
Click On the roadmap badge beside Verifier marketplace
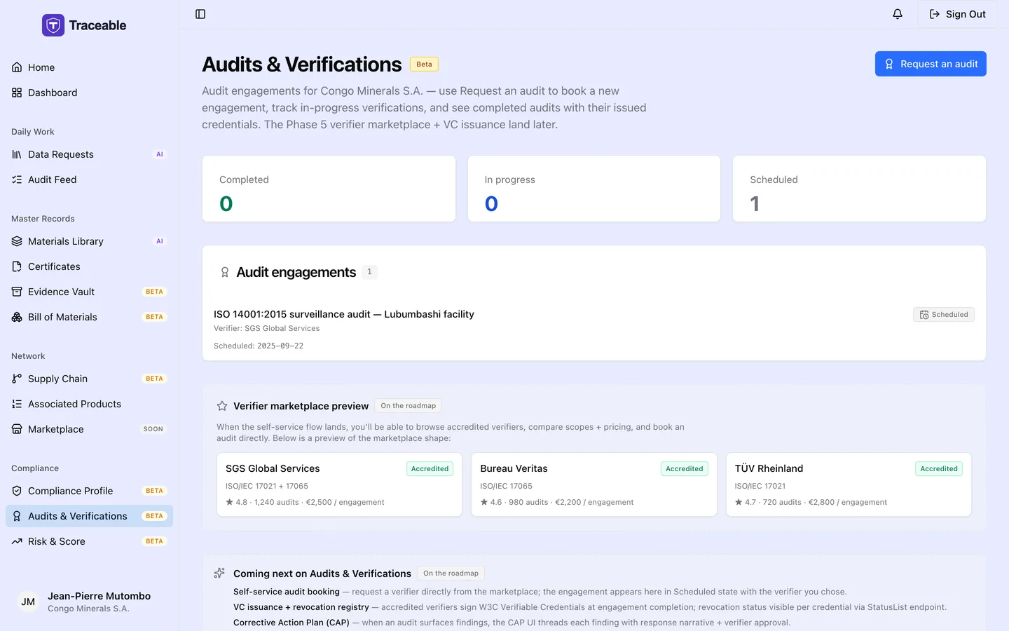(409, 406)
